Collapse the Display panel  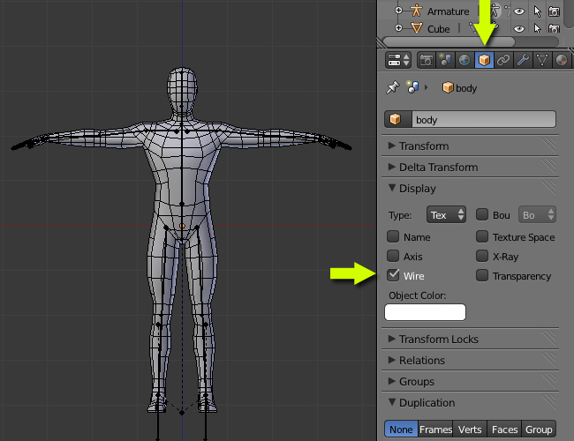point(470,189)
